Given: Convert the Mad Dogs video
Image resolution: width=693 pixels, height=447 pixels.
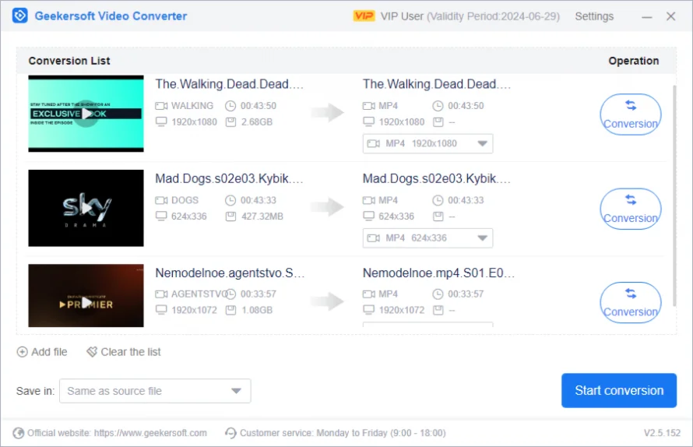Looking at the screenshot, I should 630,209.
